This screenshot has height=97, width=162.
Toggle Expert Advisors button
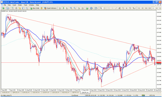50,8
